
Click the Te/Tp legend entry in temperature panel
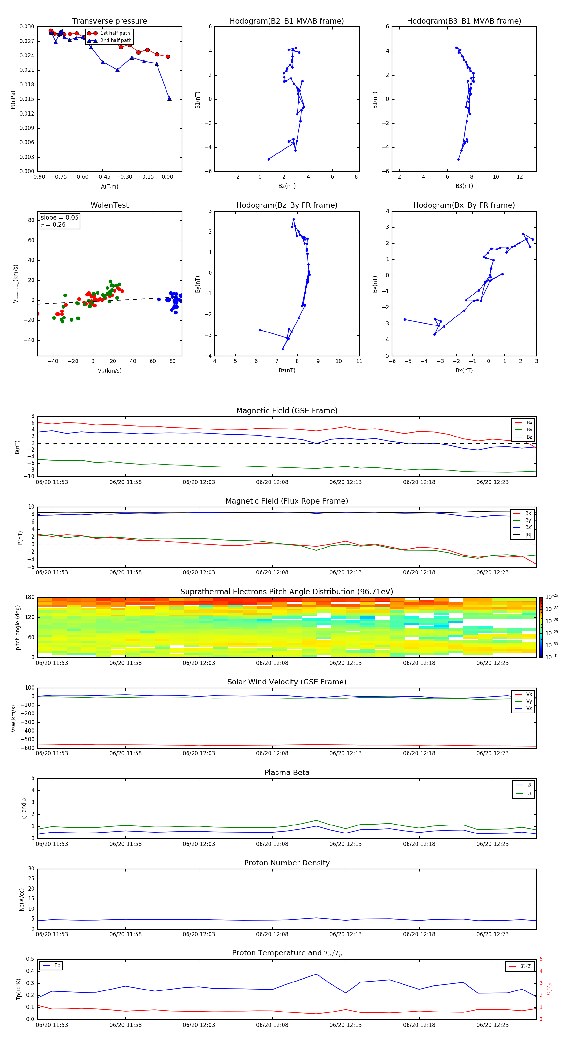point(521,966)
